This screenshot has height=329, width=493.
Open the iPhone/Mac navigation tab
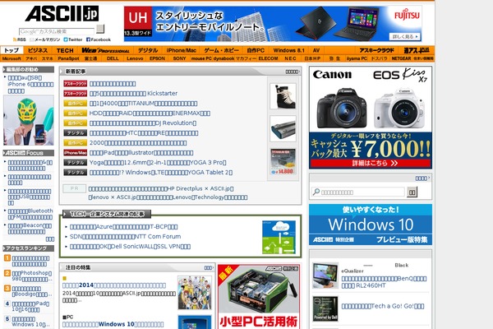coord(182,50)
